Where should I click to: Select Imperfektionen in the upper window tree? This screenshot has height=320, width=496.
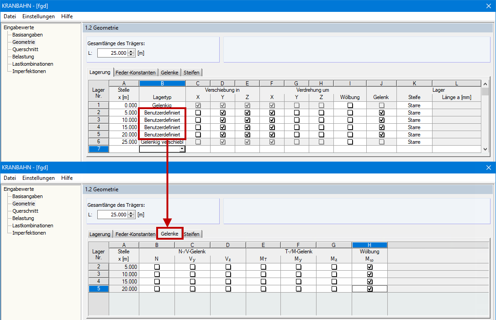click(x=29, y=71)
